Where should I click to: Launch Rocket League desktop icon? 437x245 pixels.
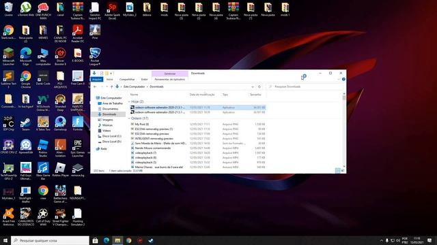click(x=95, y=56)
